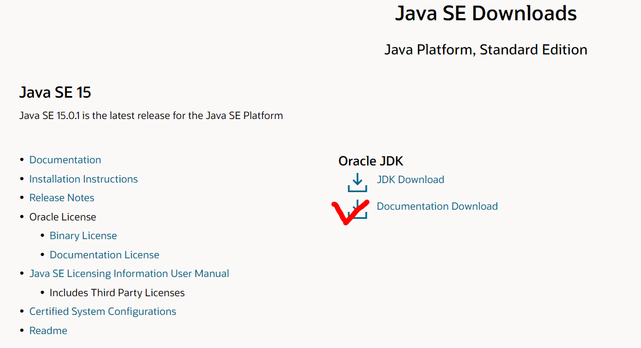641x348 pixels.
Task: Click the Oracle License list item text
Action: (63, 217)
